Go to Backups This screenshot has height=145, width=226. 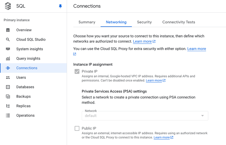tap(33, 96)
